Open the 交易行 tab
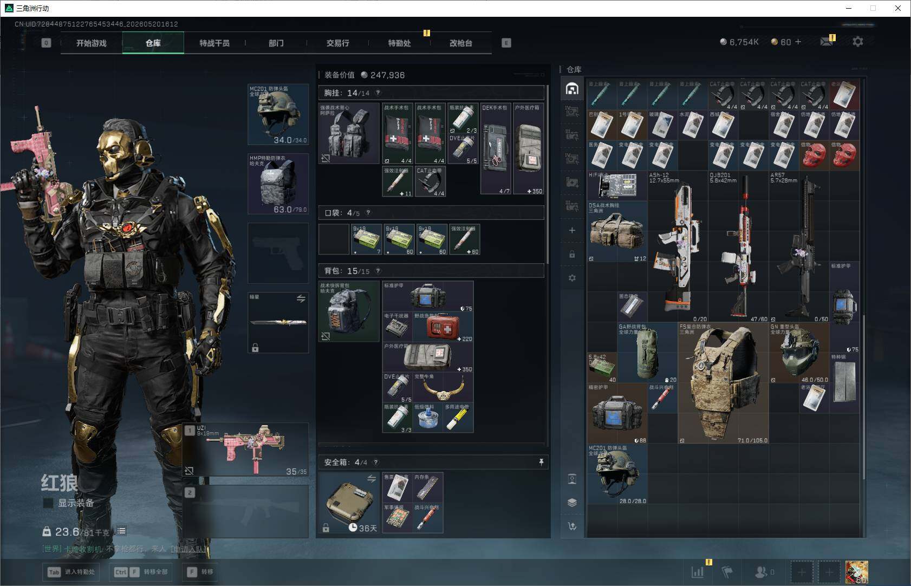Screen dimensions: 911x586 pyautogui.click(x=337, y=43)
